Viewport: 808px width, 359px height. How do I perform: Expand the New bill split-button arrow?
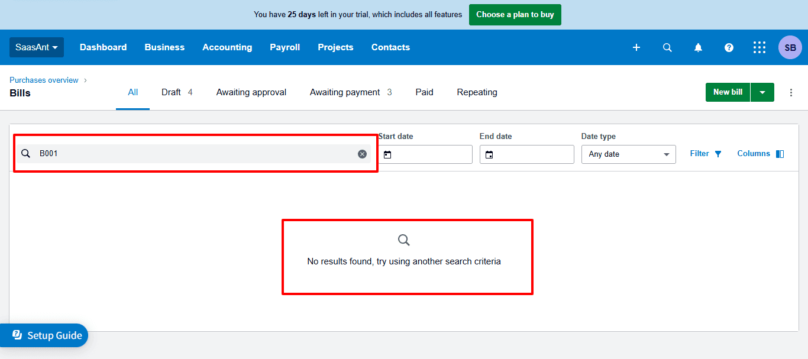[x=762, y=92]
